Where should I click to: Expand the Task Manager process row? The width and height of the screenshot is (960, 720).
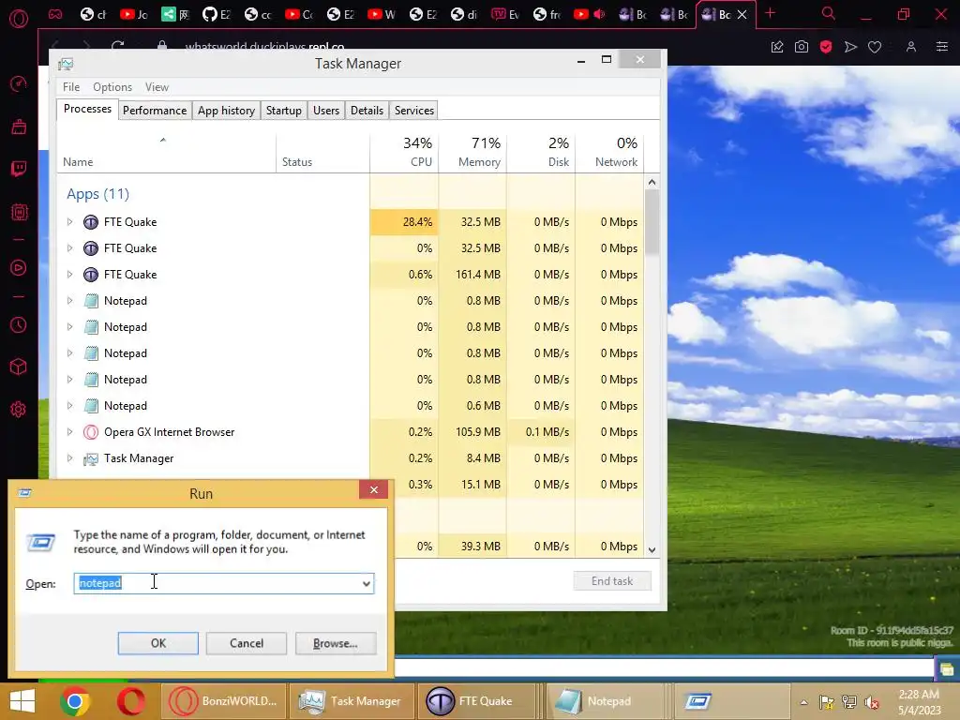click(69, 457)
